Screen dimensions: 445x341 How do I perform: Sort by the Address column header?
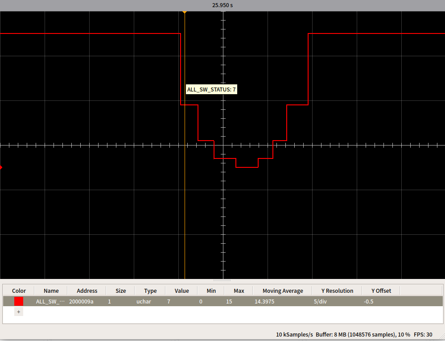pyautogui.click(x=87, y=291)
